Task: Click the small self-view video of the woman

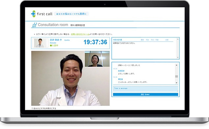Action: [x=97, y=59]
